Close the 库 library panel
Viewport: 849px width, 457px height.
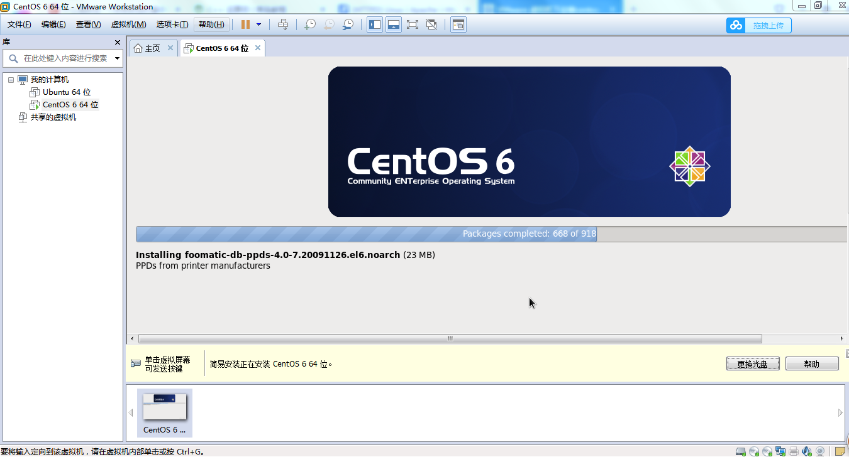pos(118,42)
